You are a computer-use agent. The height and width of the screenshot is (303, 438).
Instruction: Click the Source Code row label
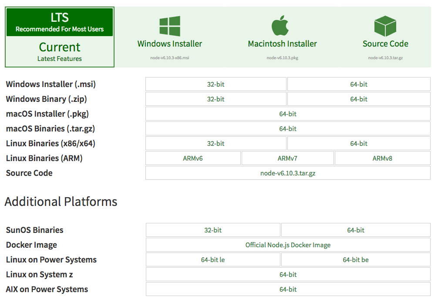coord(29,173)
